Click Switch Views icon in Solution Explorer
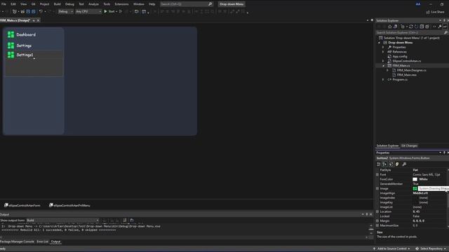 395,27
